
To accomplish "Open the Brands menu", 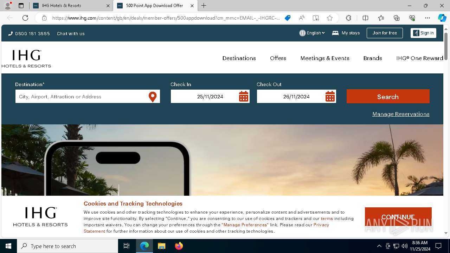I will pos(373,58).
